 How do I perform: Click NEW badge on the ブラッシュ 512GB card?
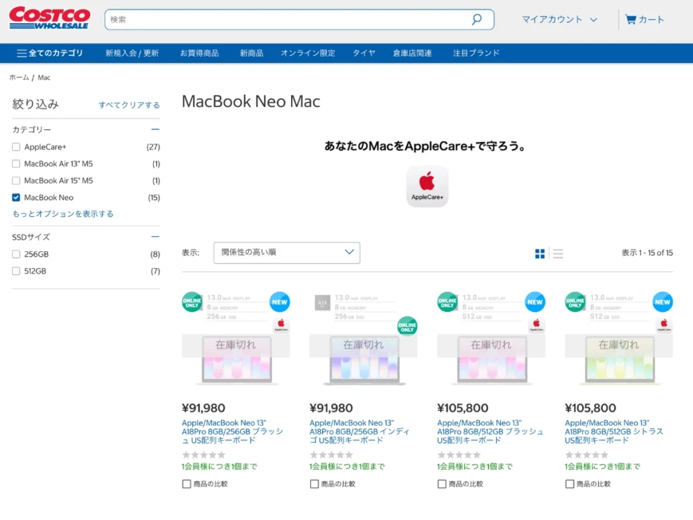[535, 302]
